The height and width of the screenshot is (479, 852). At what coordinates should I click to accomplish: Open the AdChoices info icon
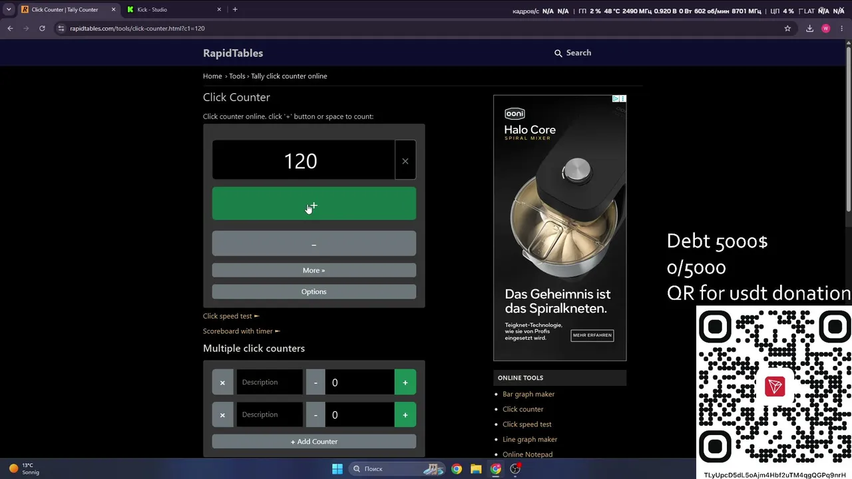coord(616,98)
